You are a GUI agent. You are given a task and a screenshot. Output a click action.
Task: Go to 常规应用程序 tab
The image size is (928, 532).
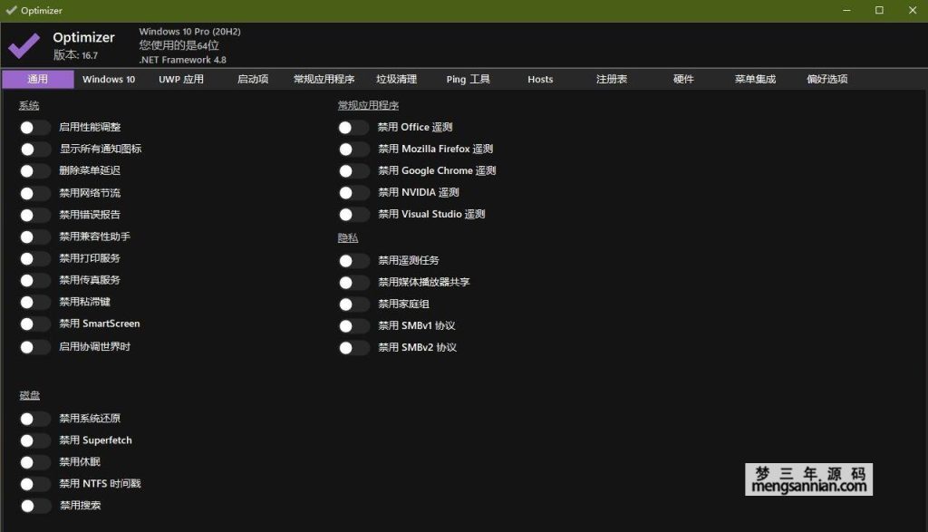324,79
